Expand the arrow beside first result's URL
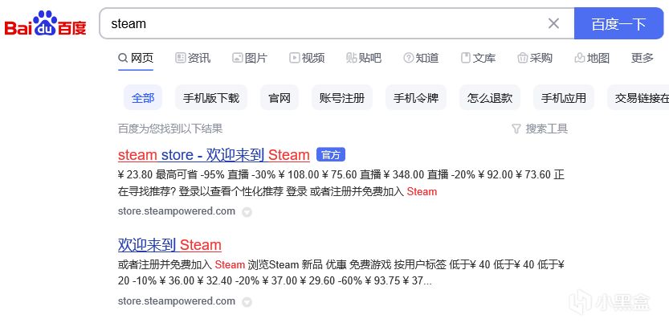Viewport: 669px width, 323px height. (x=247, y=212)
